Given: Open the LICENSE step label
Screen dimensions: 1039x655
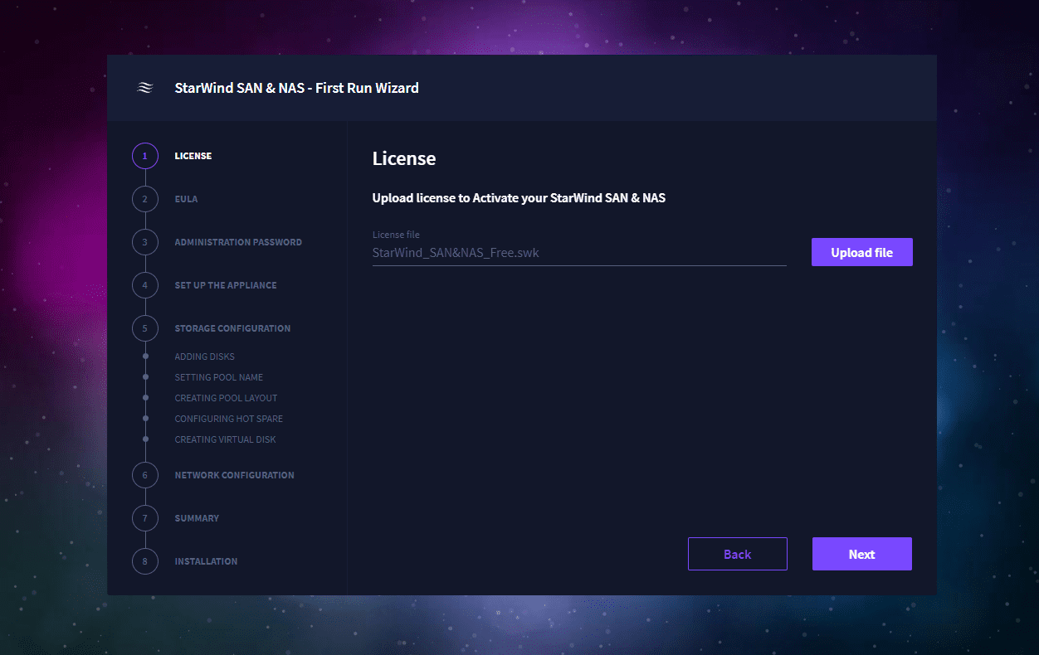Looking at the screenshot, I should click(193, 156).
